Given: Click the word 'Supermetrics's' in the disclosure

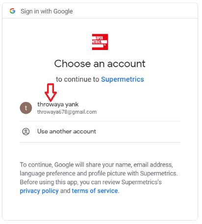Looking at the screenshot, I should click(141, 182).
